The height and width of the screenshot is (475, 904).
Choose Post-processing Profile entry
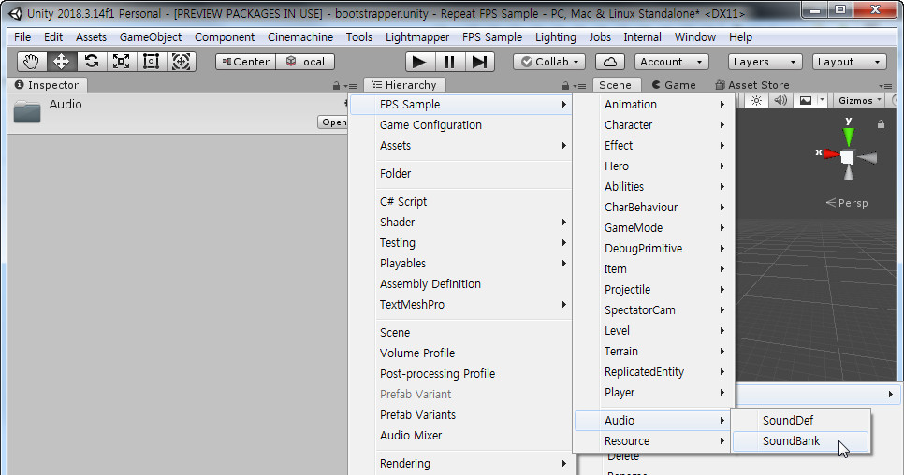click(x=461, y=374)
